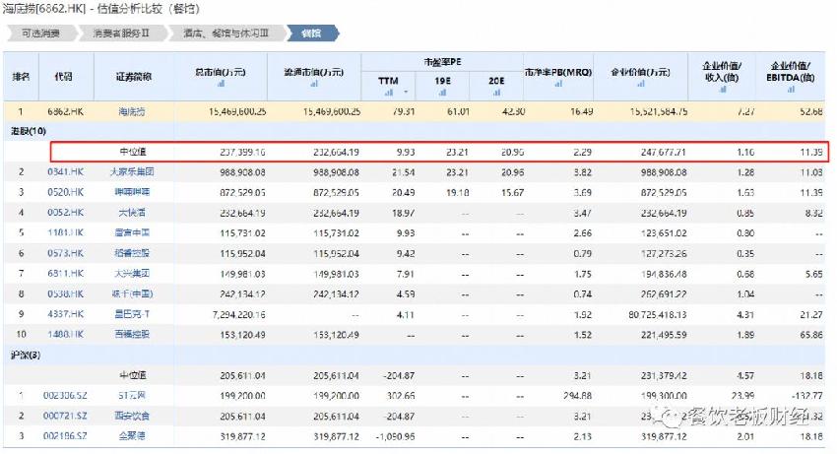Screen dimensions: 837x454
Task: Select EV/EBITDA value 52.68
Action: coord(810,111)
